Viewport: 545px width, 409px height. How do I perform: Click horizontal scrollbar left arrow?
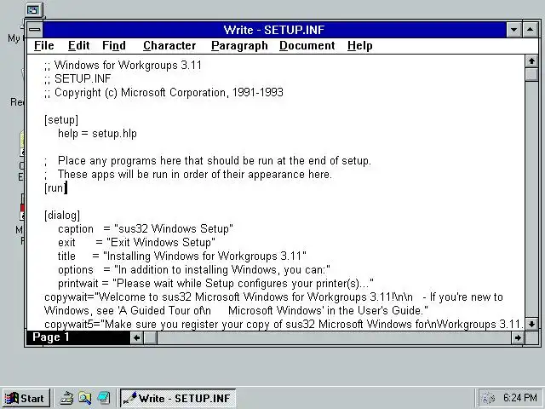[x=136, y=337]
